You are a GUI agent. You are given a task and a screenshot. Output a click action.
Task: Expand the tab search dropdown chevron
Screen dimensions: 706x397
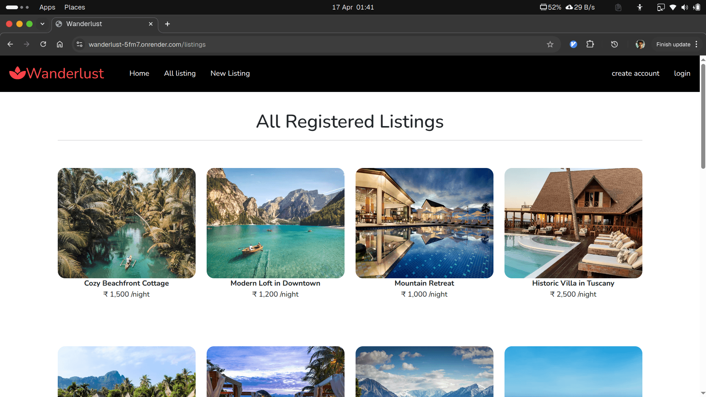click(42, 24)
